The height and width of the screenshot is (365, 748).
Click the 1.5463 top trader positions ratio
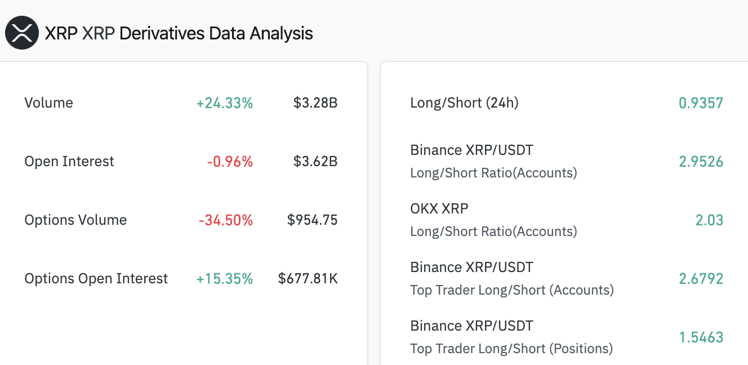tap(701, 337)
